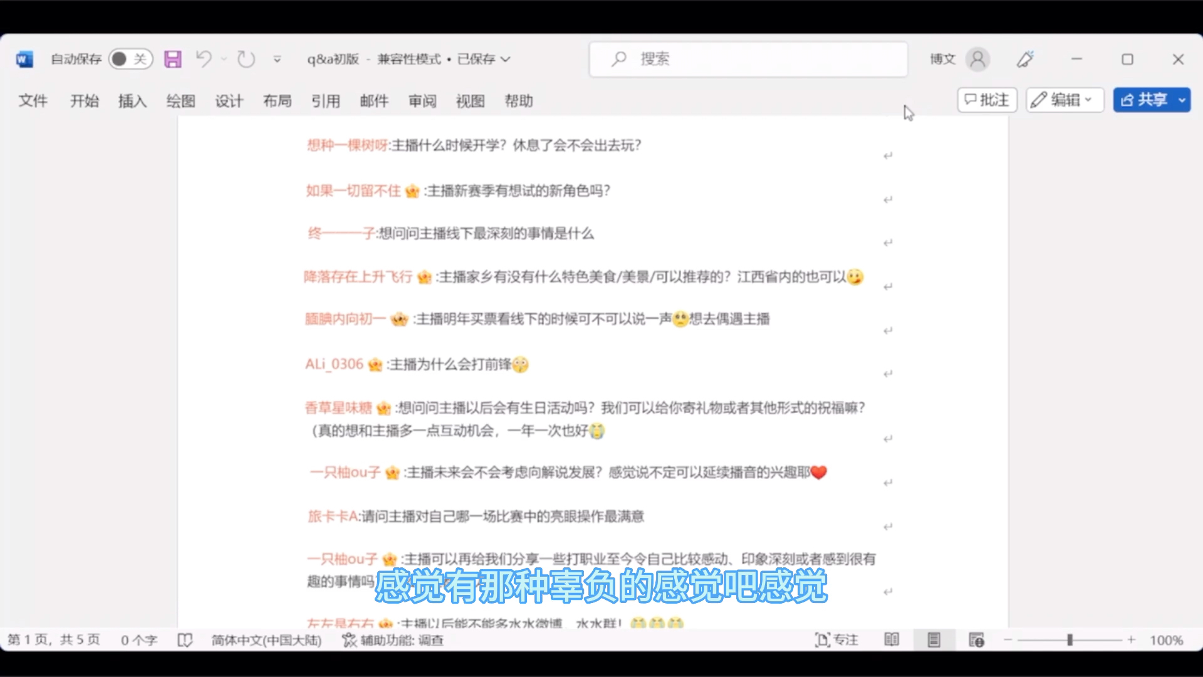The image size is (1203, 677).
Task: Switch to the 视图 tab
Action: (470, 100)
